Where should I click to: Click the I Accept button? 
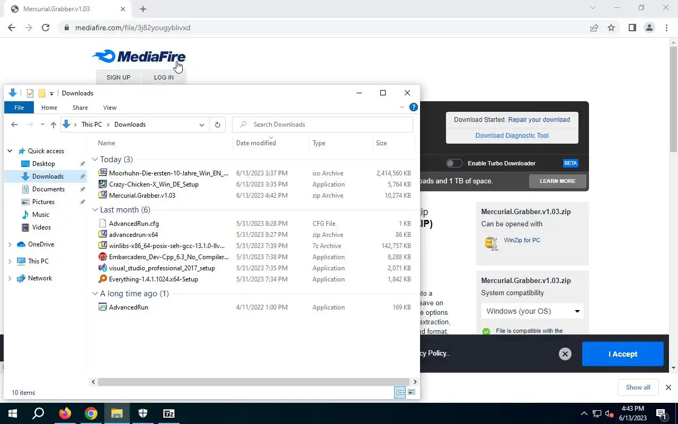click(x=622, y=354)
